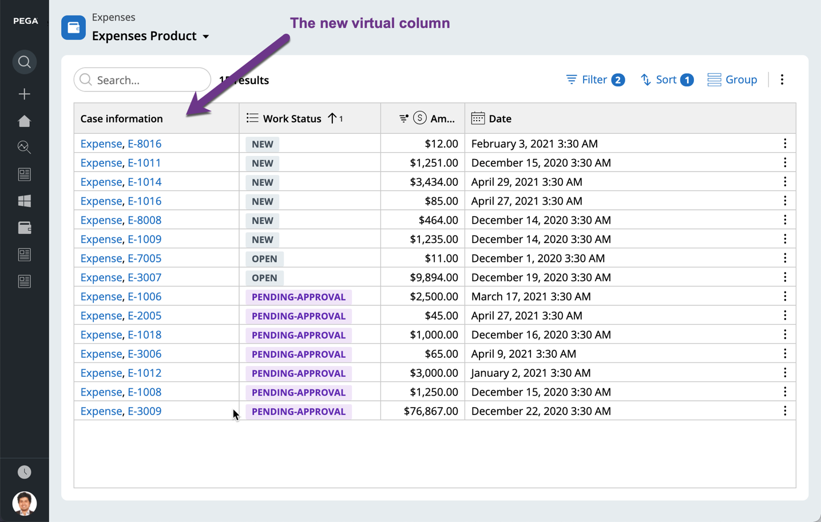
Task: Open case link Expense, E-1016
Action: 121,201
